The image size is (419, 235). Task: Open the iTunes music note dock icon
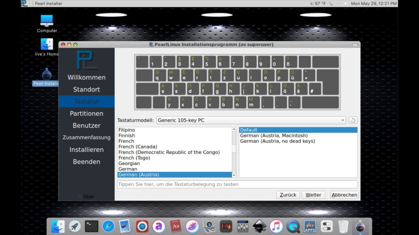(x=276, y=226)
